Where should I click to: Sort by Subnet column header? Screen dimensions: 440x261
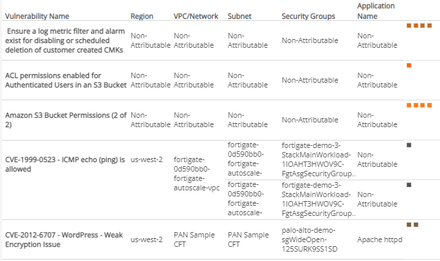tap(240, 16)
